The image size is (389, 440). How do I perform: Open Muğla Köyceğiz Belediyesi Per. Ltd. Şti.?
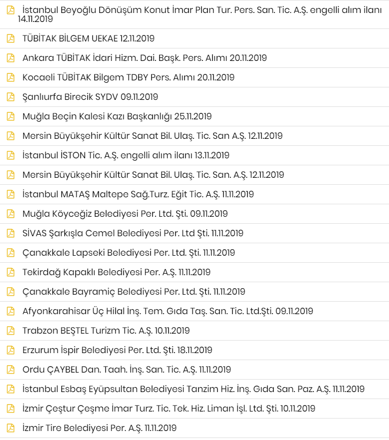tap(125, 214)
